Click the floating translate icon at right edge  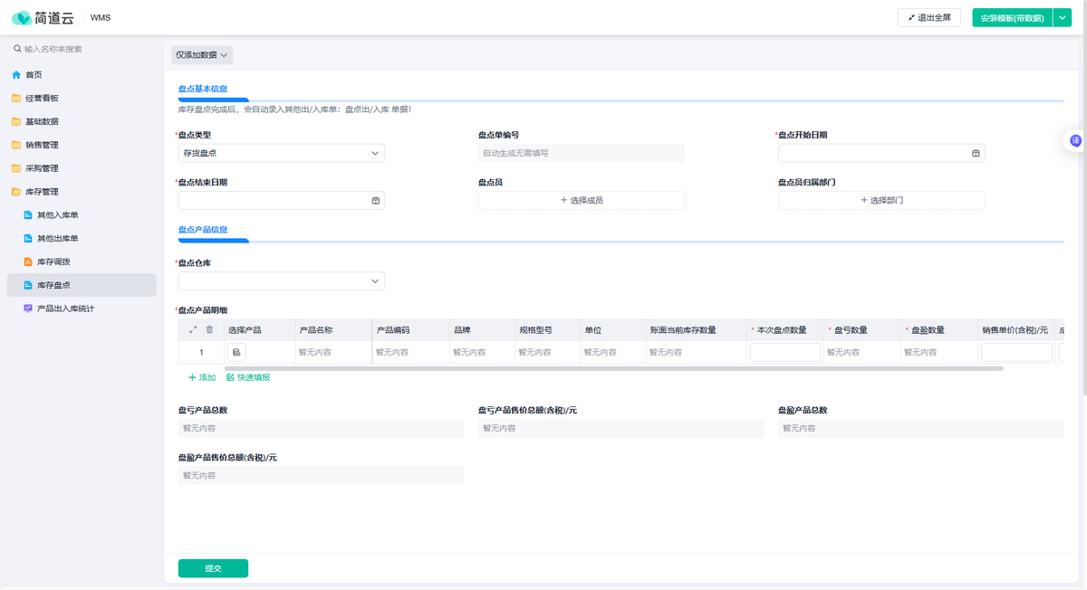click(1075, 140)
